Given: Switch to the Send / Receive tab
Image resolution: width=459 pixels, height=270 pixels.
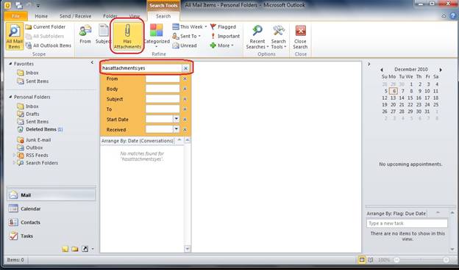Looking at the screenshot, I should click(75, 16).
